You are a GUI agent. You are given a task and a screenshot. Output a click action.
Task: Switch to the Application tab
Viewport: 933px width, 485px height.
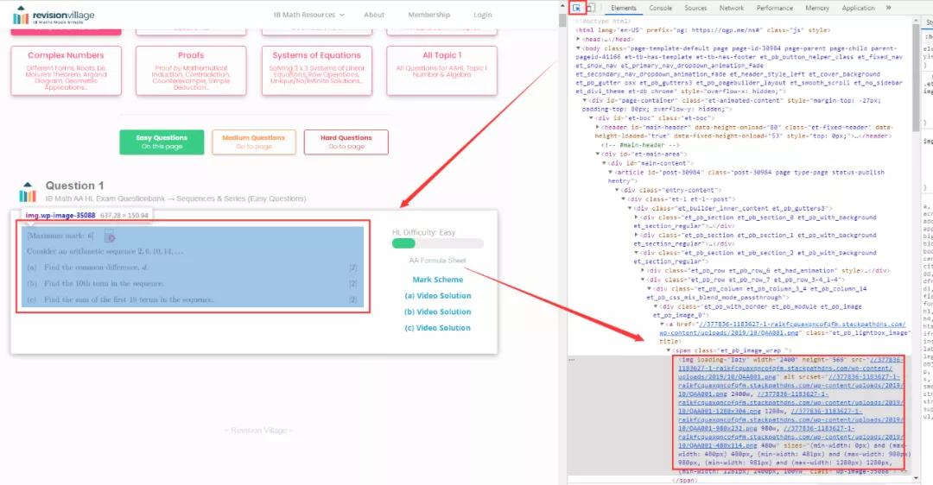click(x=858, y=8)
